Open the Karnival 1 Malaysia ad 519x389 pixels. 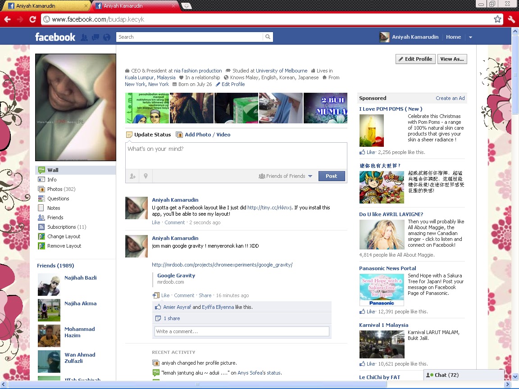(x=384, y=325)
